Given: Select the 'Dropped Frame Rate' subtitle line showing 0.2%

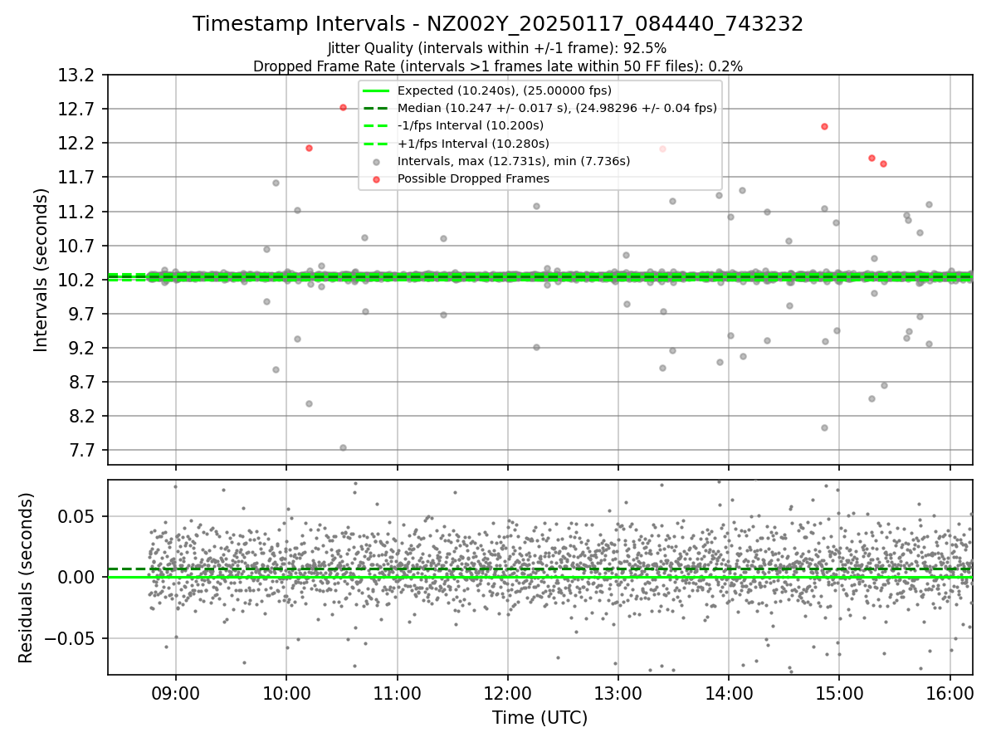Looking at the screenshot, I should (x=498, y=66).
